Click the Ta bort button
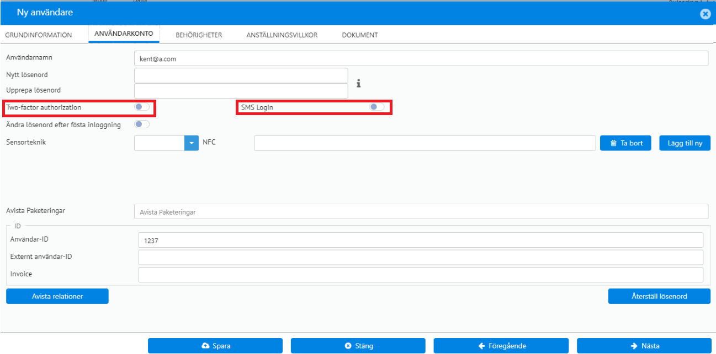 click(x=626, y=143)
